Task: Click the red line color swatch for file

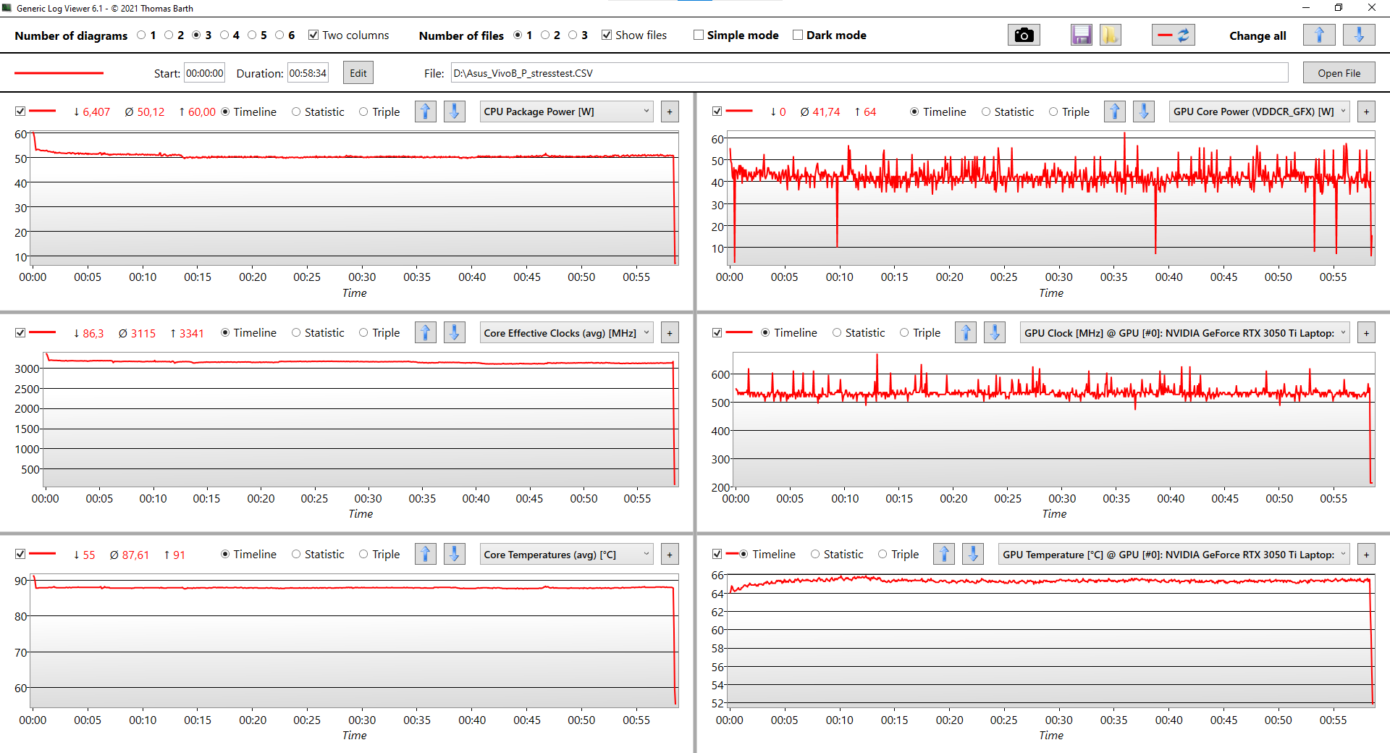Action: click(x=59, y=73)
